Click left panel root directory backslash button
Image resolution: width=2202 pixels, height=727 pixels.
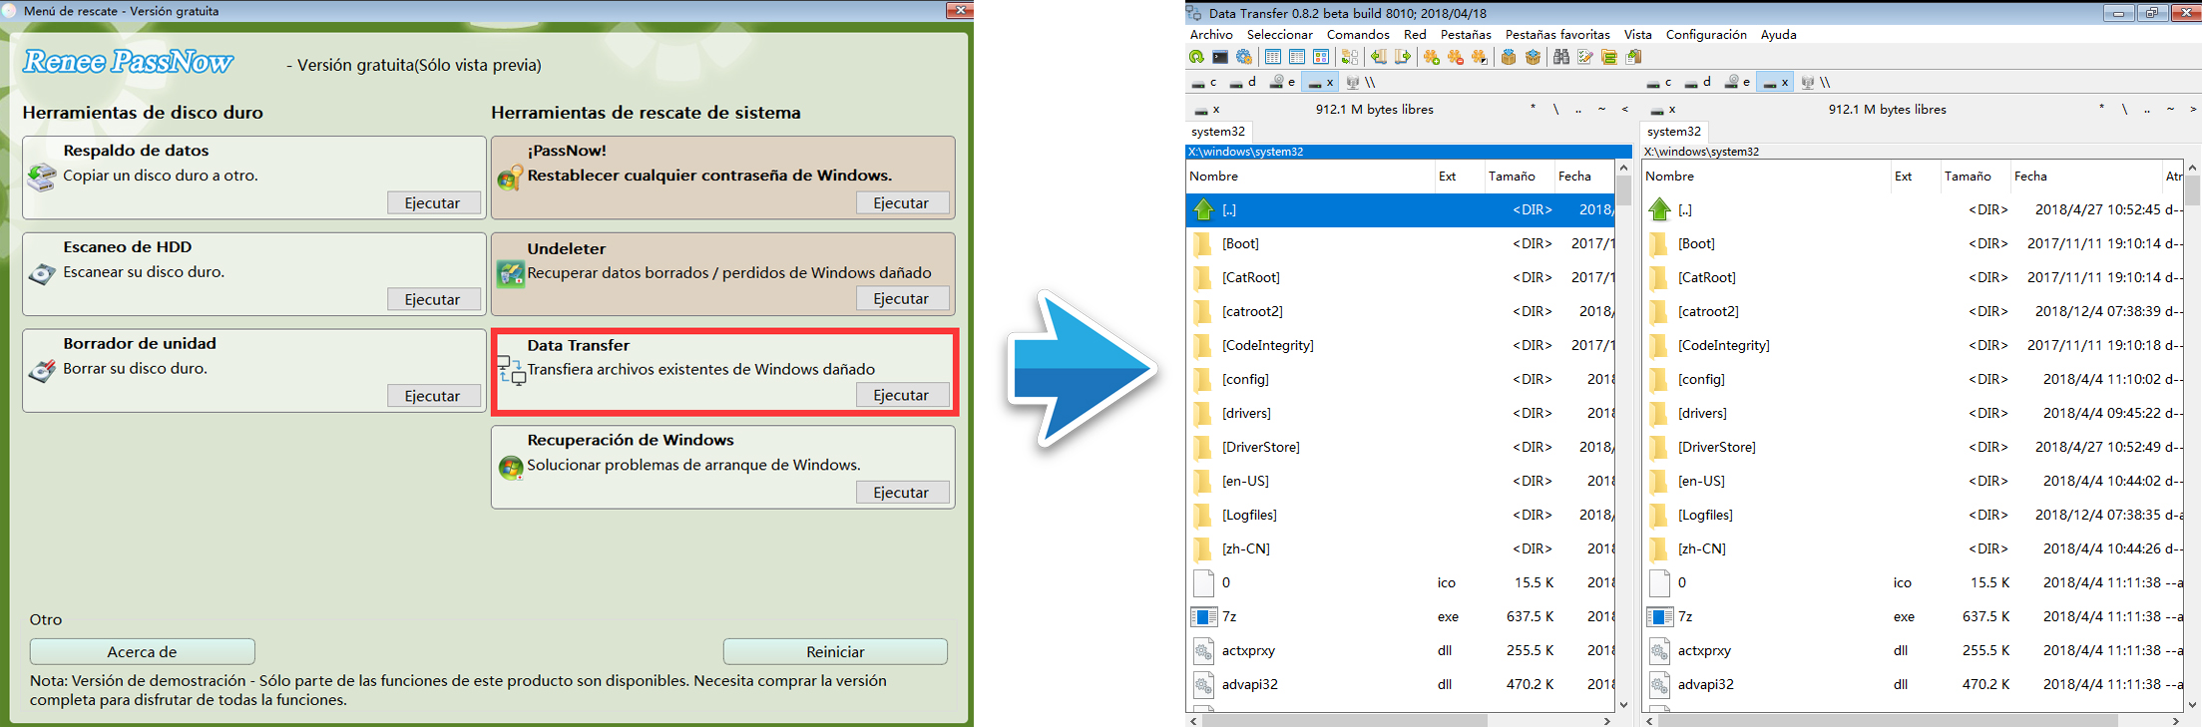(x=1555, y=110)
